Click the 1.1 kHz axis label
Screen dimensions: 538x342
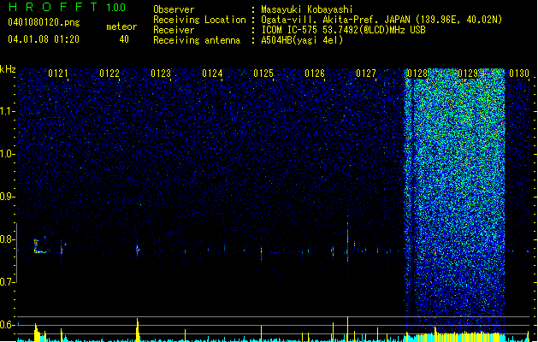pyautogui.click(x=8, y=111)
